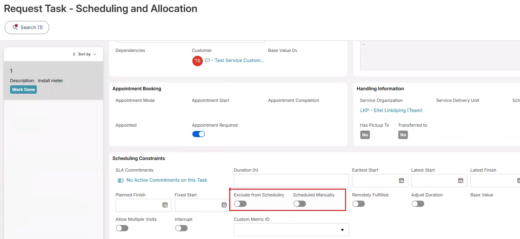This screenshot has width=520, height=239.
Task: Open the Planned Finish calendar picker
Action: click(165, 205)
